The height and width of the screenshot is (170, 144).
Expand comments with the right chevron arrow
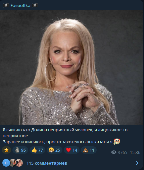click(137, 163)
